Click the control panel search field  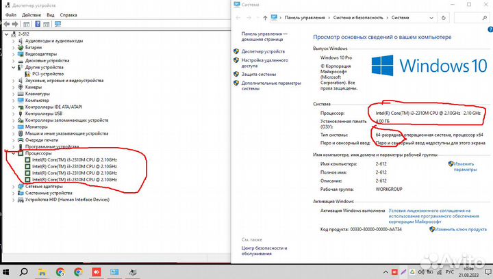click(x=472, y=18)
